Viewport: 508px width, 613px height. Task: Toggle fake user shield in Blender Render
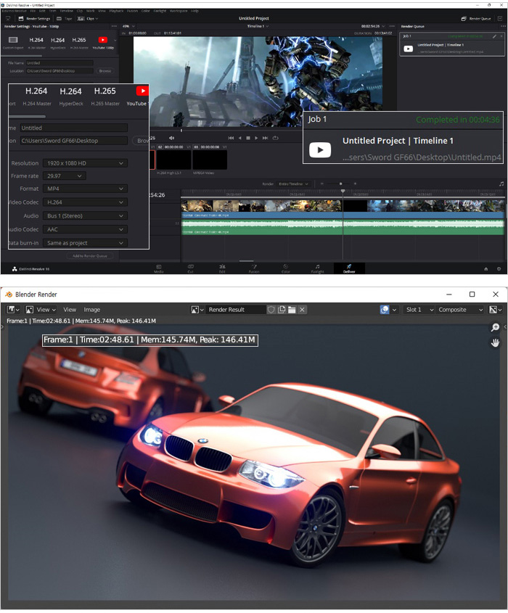(x=271, y=310)
